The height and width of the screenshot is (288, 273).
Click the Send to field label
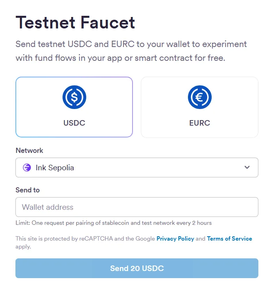[28, 190]
